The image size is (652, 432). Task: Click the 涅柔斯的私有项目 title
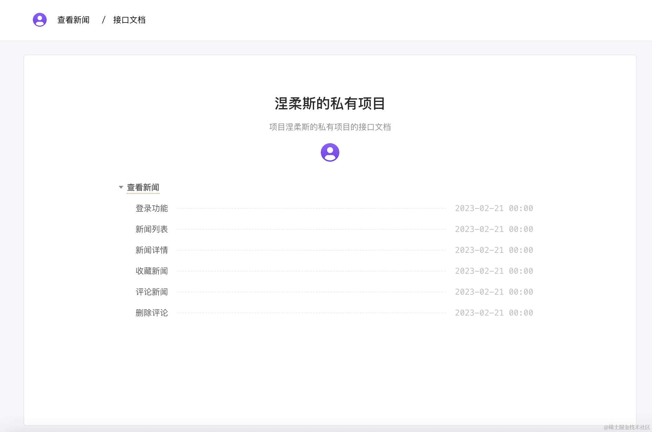click(330, 103)
